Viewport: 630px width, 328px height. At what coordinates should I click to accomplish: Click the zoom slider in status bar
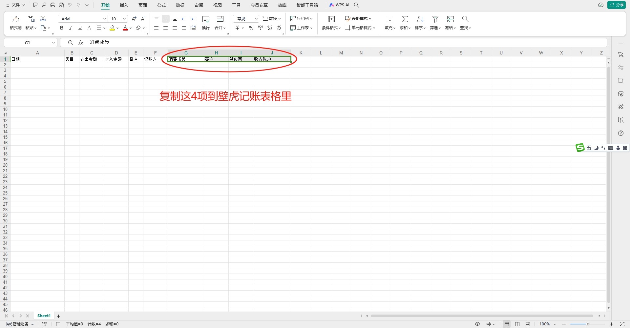(587, 324)
